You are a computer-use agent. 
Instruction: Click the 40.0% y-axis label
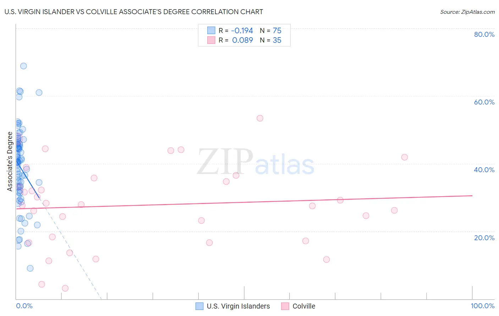(x=484, y=170)
